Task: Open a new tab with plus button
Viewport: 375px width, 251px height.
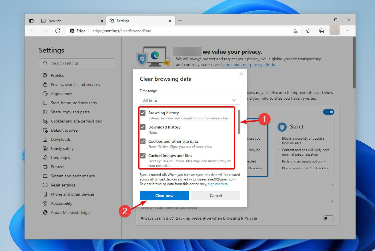Action: pos(180,21)
